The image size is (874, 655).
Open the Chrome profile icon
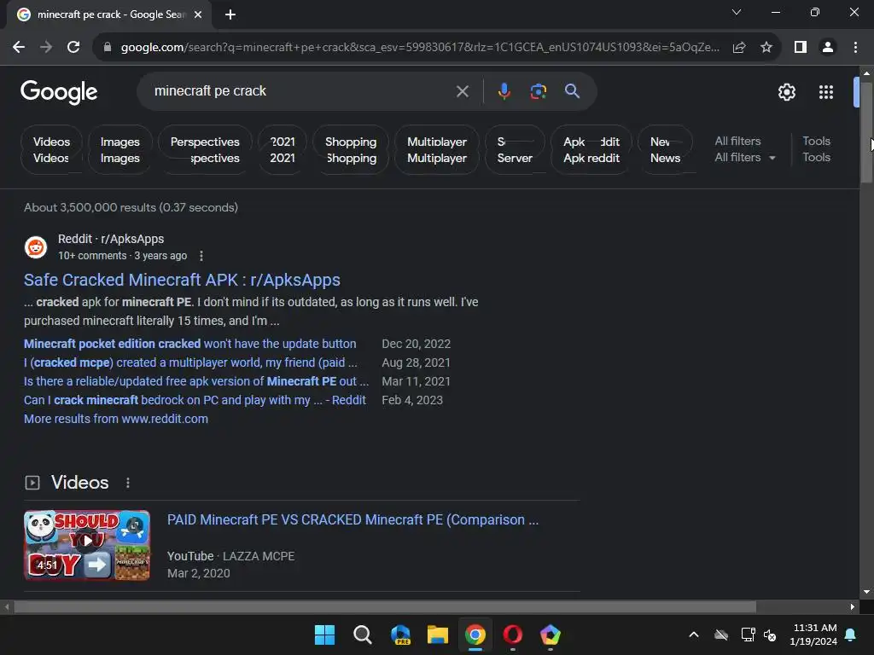(828, 48)
